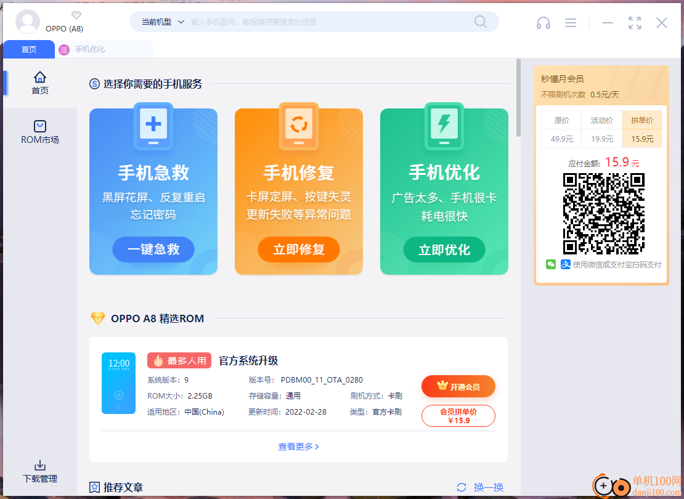Click the 开通会员 button
This screenshot has height=499, width=684.
coord(458,386)
